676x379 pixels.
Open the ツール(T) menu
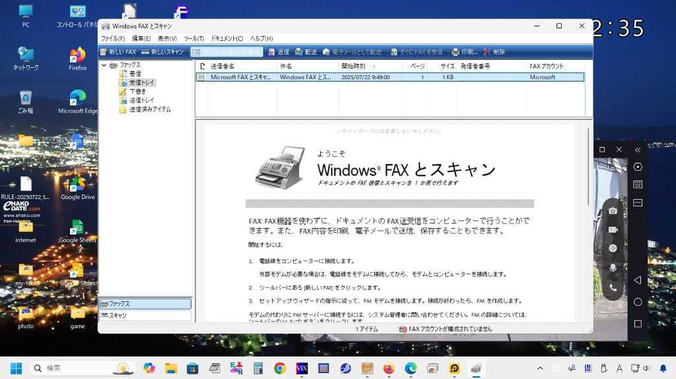click(193, 39)
